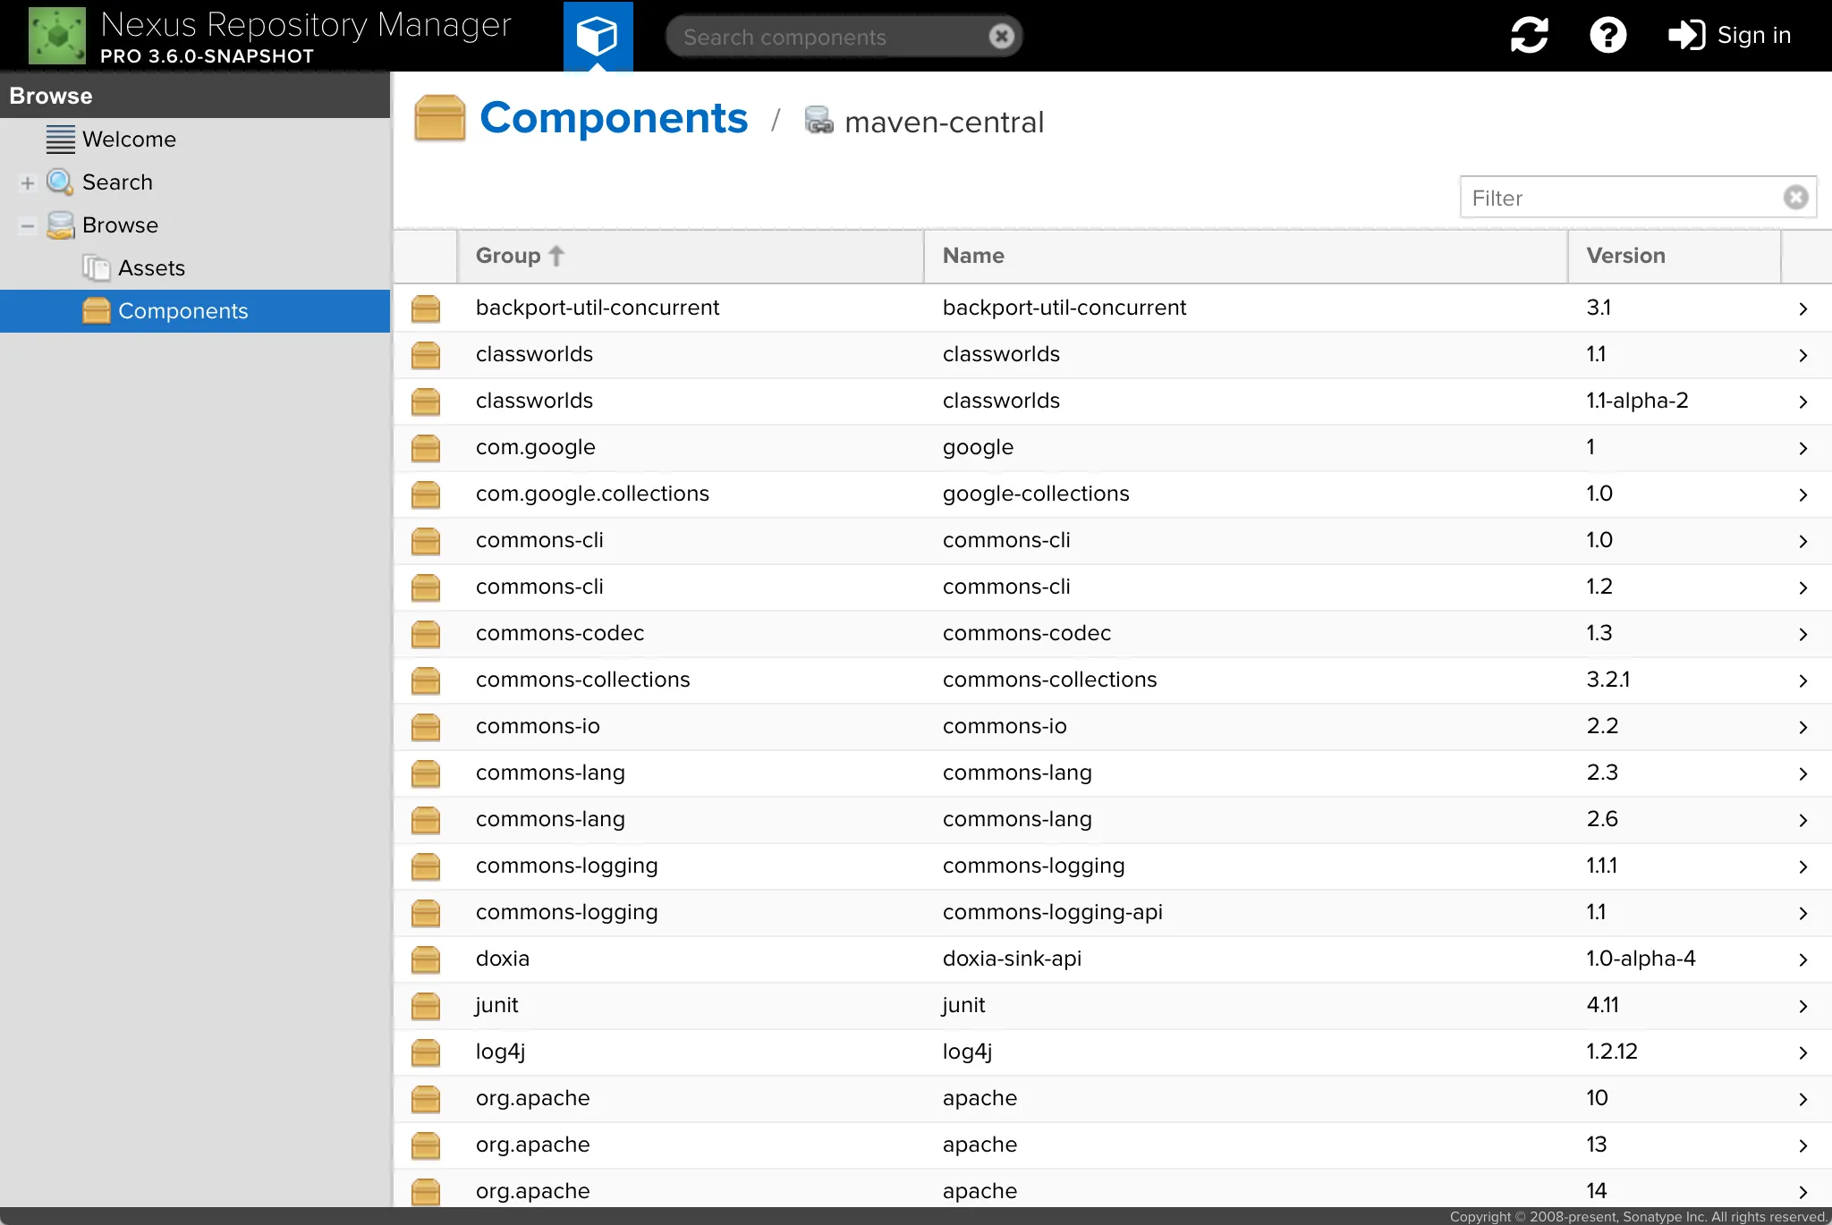Image resolution: width=1832 pixels, height=1225 pixels.
Task: Click the Nexus Repository Manager logo
Action: click(x=57, y=36)
